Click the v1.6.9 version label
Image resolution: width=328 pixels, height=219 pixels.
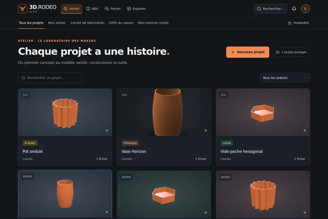[33, 12]
